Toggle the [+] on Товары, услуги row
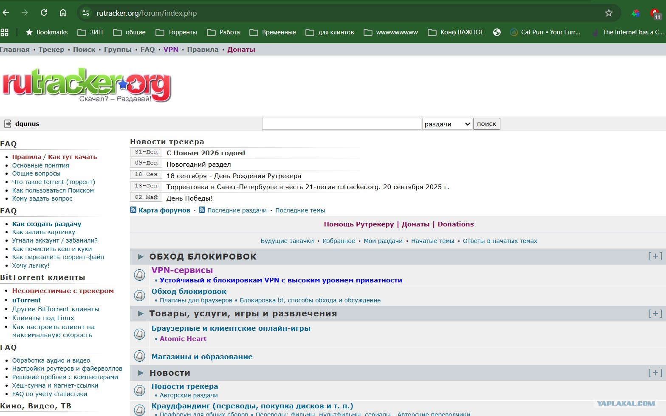 point(655,313)
